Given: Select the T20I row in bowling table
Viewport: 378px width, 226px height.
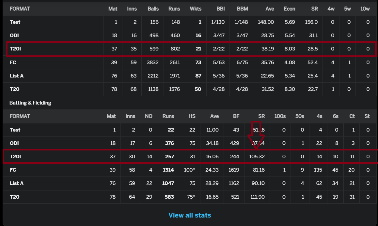Looking at the screenshot, I should (x=191, y=49).
